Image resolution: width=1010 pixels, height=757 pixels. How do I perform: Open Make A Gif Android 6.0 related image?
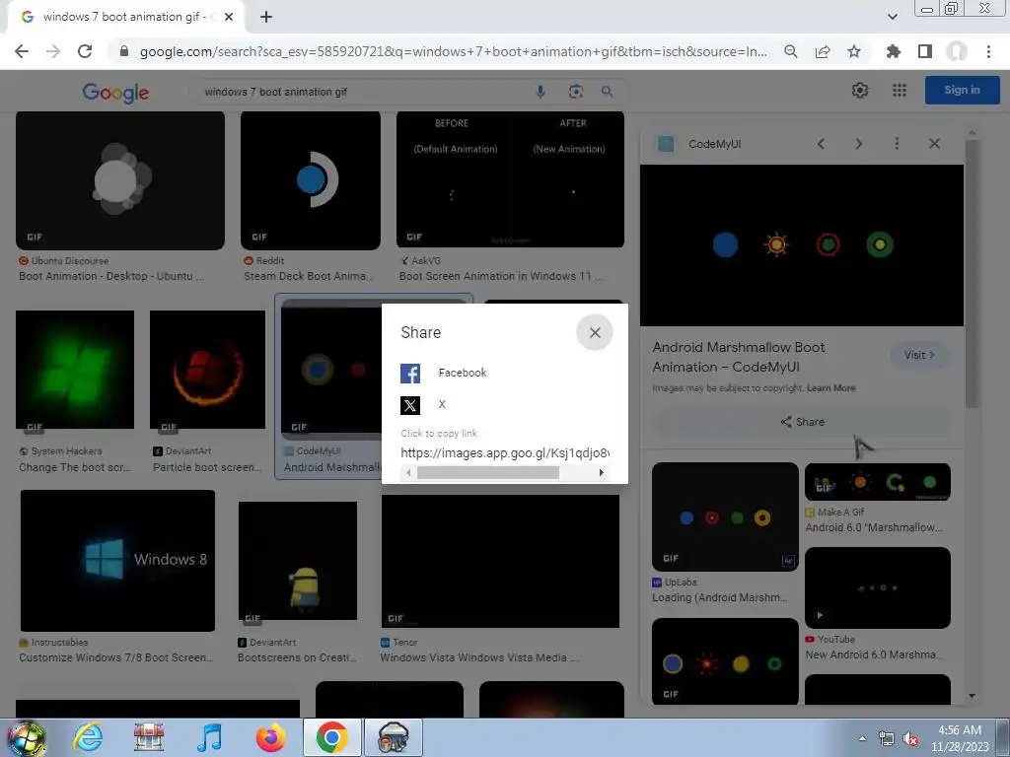pos(878,481)
